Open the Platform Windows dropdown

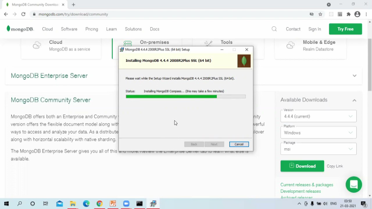click(x=319, y=133)
